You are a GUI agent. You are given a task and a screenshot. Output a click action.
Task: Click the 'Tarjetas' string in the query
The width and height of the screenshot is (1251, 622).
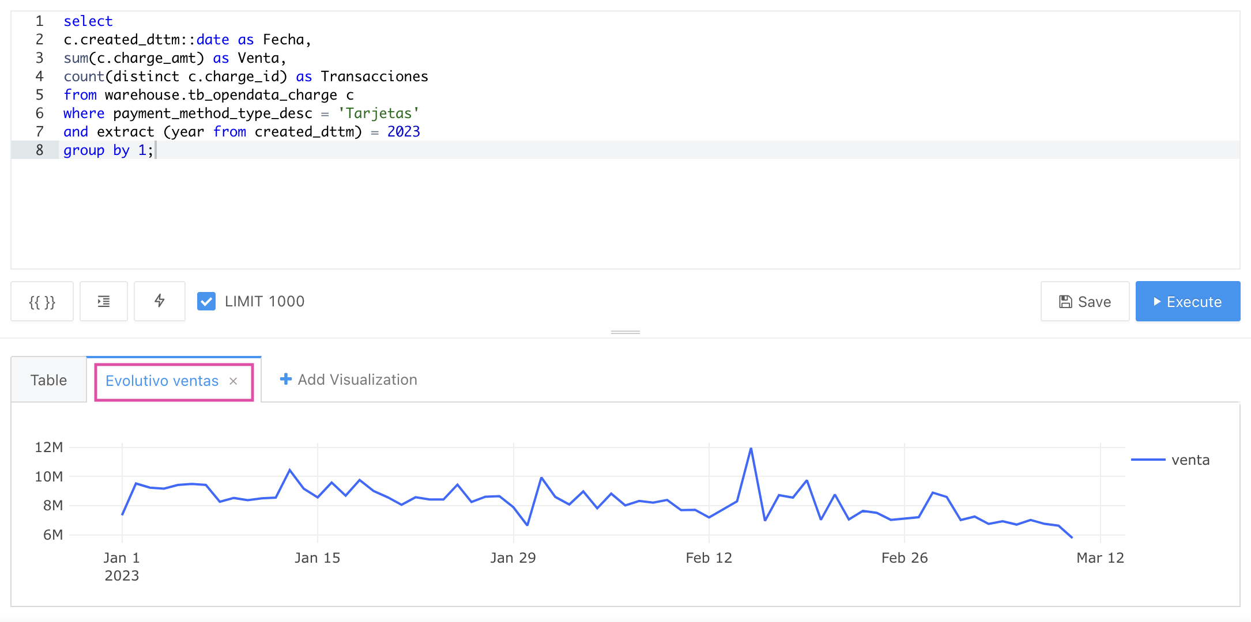tap(378, 113)
